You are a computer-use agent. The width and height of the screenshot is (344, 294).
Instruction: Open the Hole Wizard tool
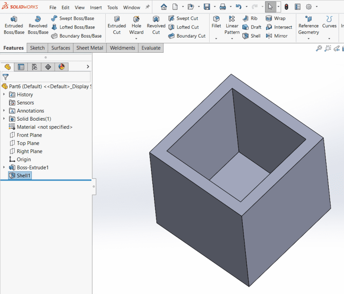point(136,25)
